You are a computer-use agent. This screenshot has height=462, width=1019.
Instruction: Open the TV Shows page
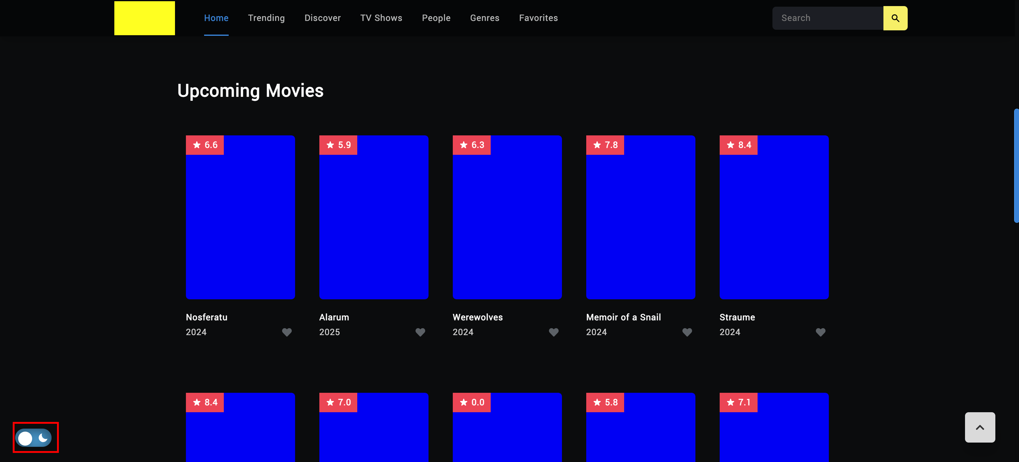[381, 18]
